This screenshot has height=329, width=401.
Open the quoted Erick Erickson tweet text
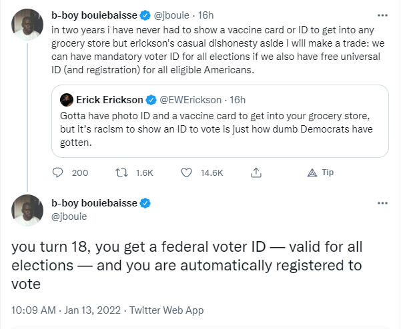pos(216,129)
